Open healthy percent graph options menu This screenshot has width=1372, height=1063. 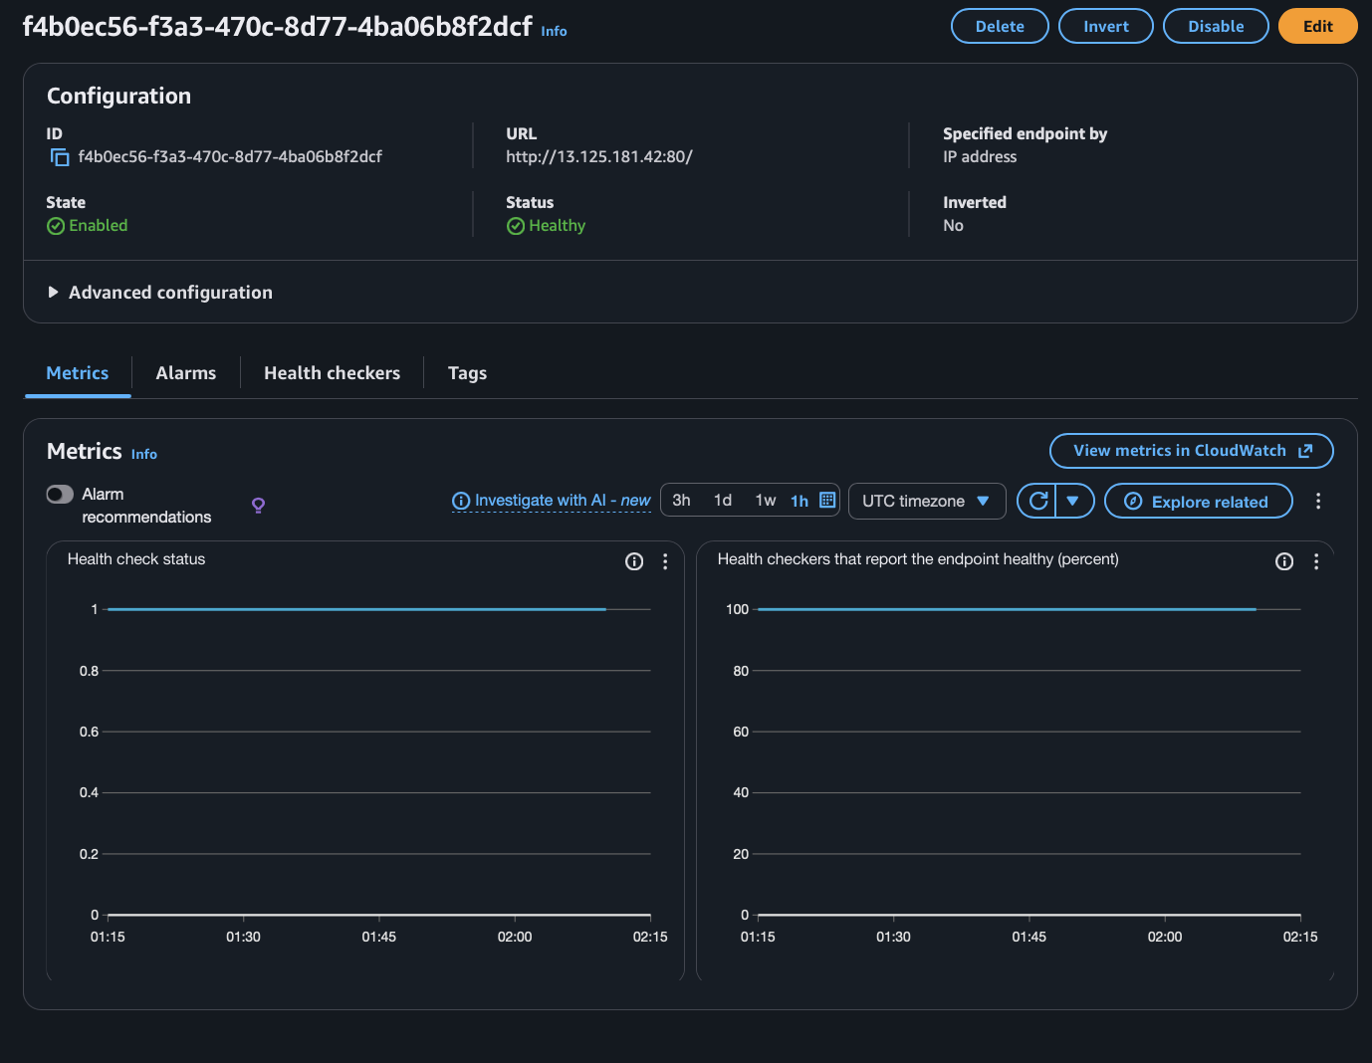[1316, 561]
